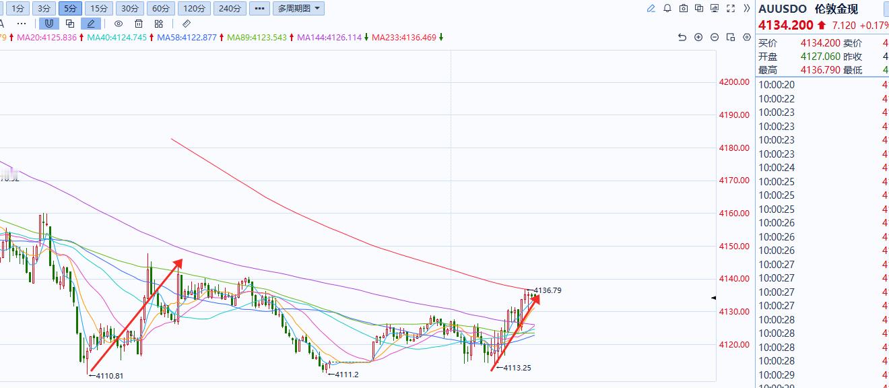Screen dimensions: 889x388
Task: Click the AUUSDO 伦敦金现 symbol title
Action: [x=808, y=9]
